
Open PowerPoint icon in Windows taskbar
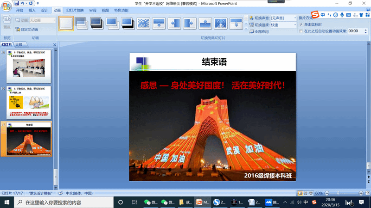[200, 202]
